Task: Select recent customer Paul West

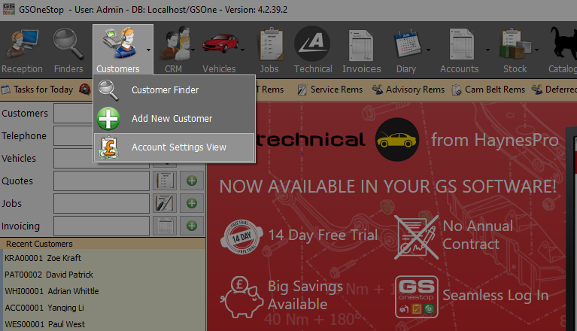Action: [44, 324]
